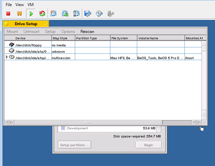The image size is (215, 166).
Task: Pause the virtual machine
Action: (19, 14)
